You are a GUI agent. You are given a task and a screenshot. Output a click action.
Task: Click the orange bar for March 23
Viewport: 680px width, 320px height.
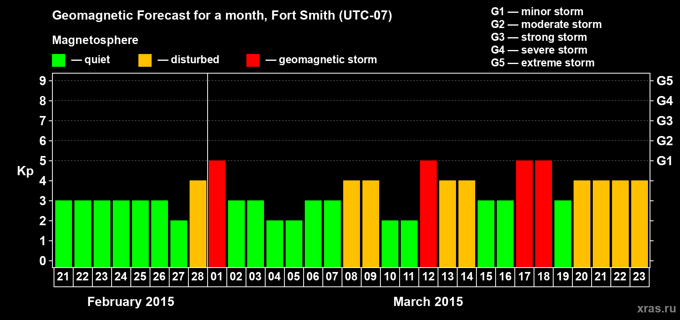(x=640, y=224)
